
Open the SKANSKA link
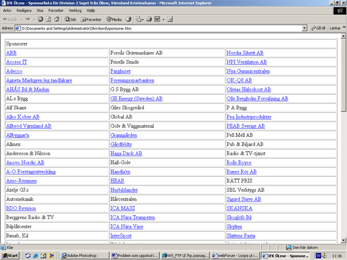pyautogui.click(x=239, y=208)
